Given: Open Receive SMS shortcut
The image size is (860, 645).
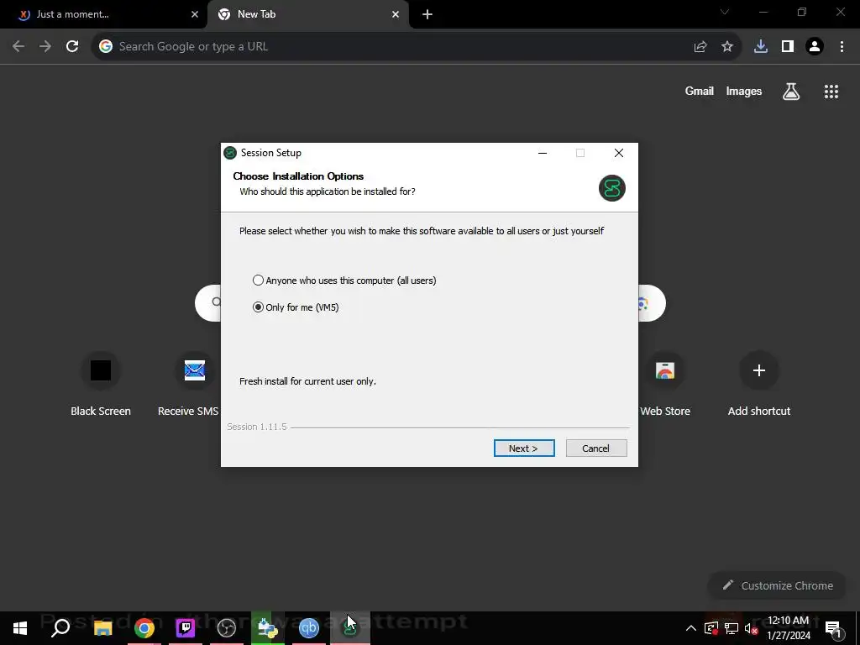Looking at the screenshot, I should pyautogui.click(x=189, y=384).
